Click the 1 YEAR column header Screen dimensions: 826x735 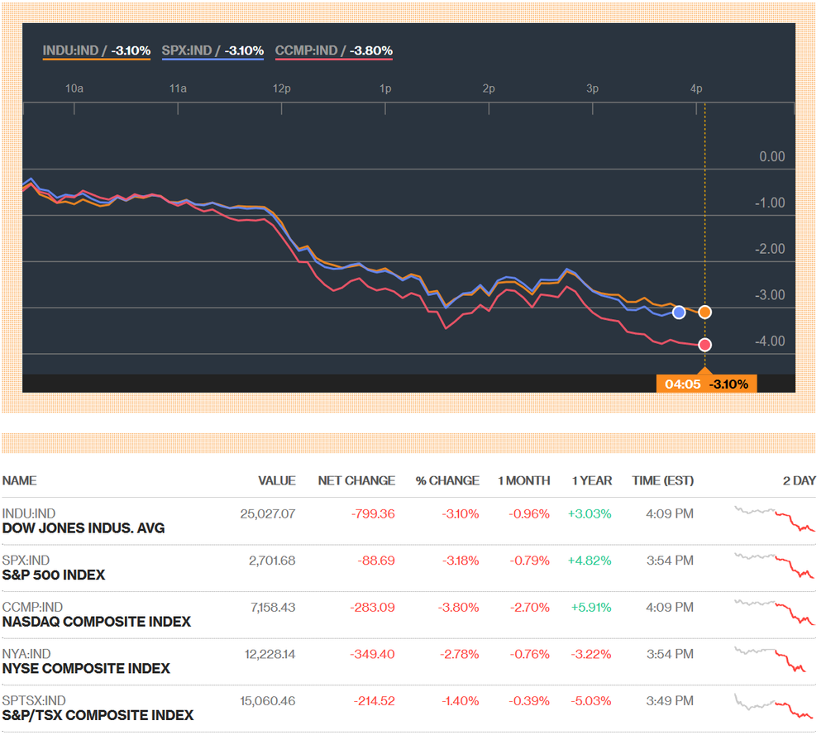pyautogui.click(x=592, y=481)
